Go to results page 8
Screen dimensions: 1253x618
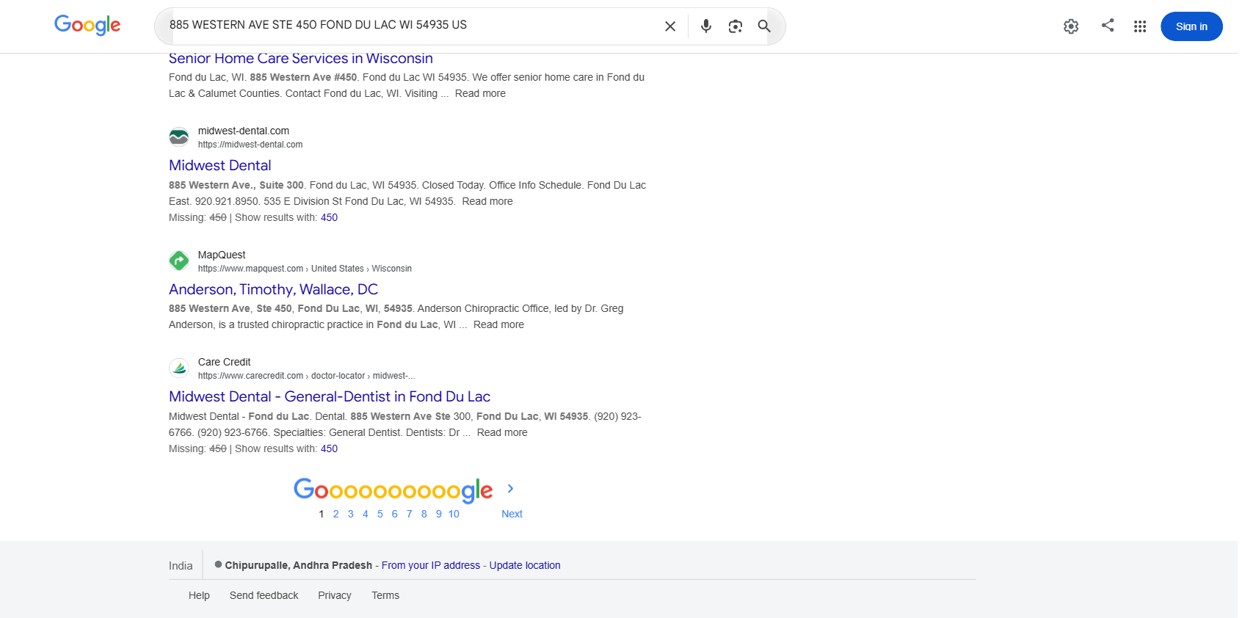pos(424,514)
